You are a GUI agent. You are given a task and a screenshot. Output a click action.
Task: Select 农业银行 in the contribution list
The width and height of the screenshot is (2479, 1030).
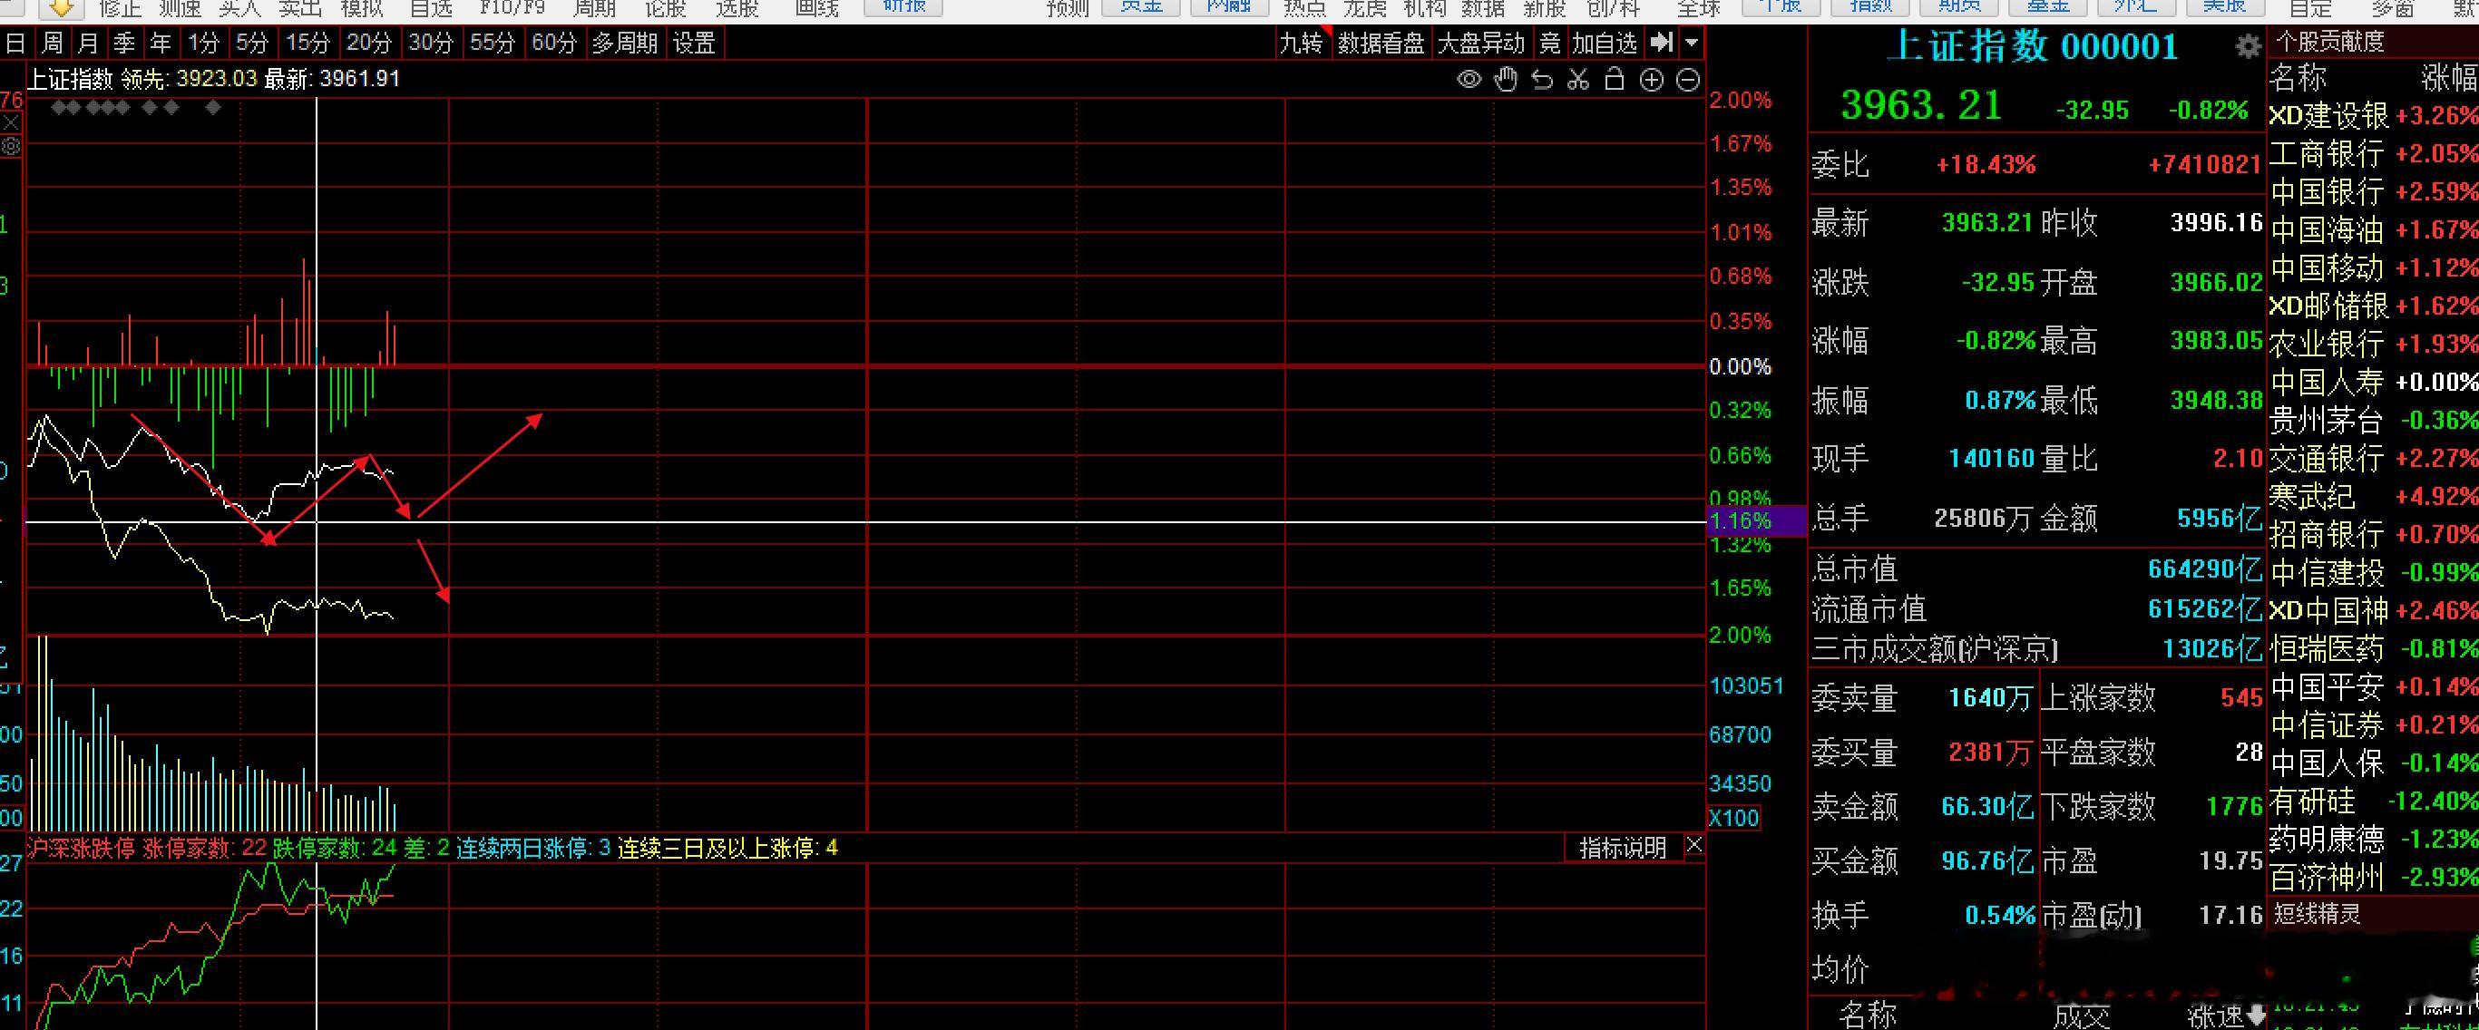point(2373,344)
